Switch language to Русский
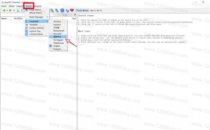This screenshot has height=130, width=210. point(58,34)
